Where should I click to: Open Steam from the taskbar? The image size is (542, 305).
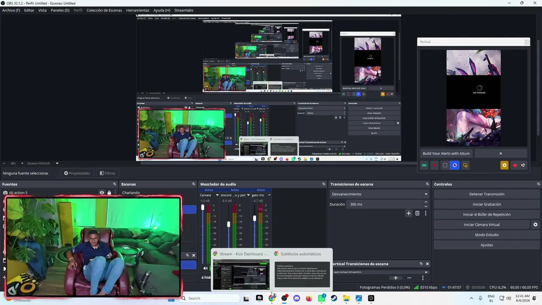click(x=334, y=298)
